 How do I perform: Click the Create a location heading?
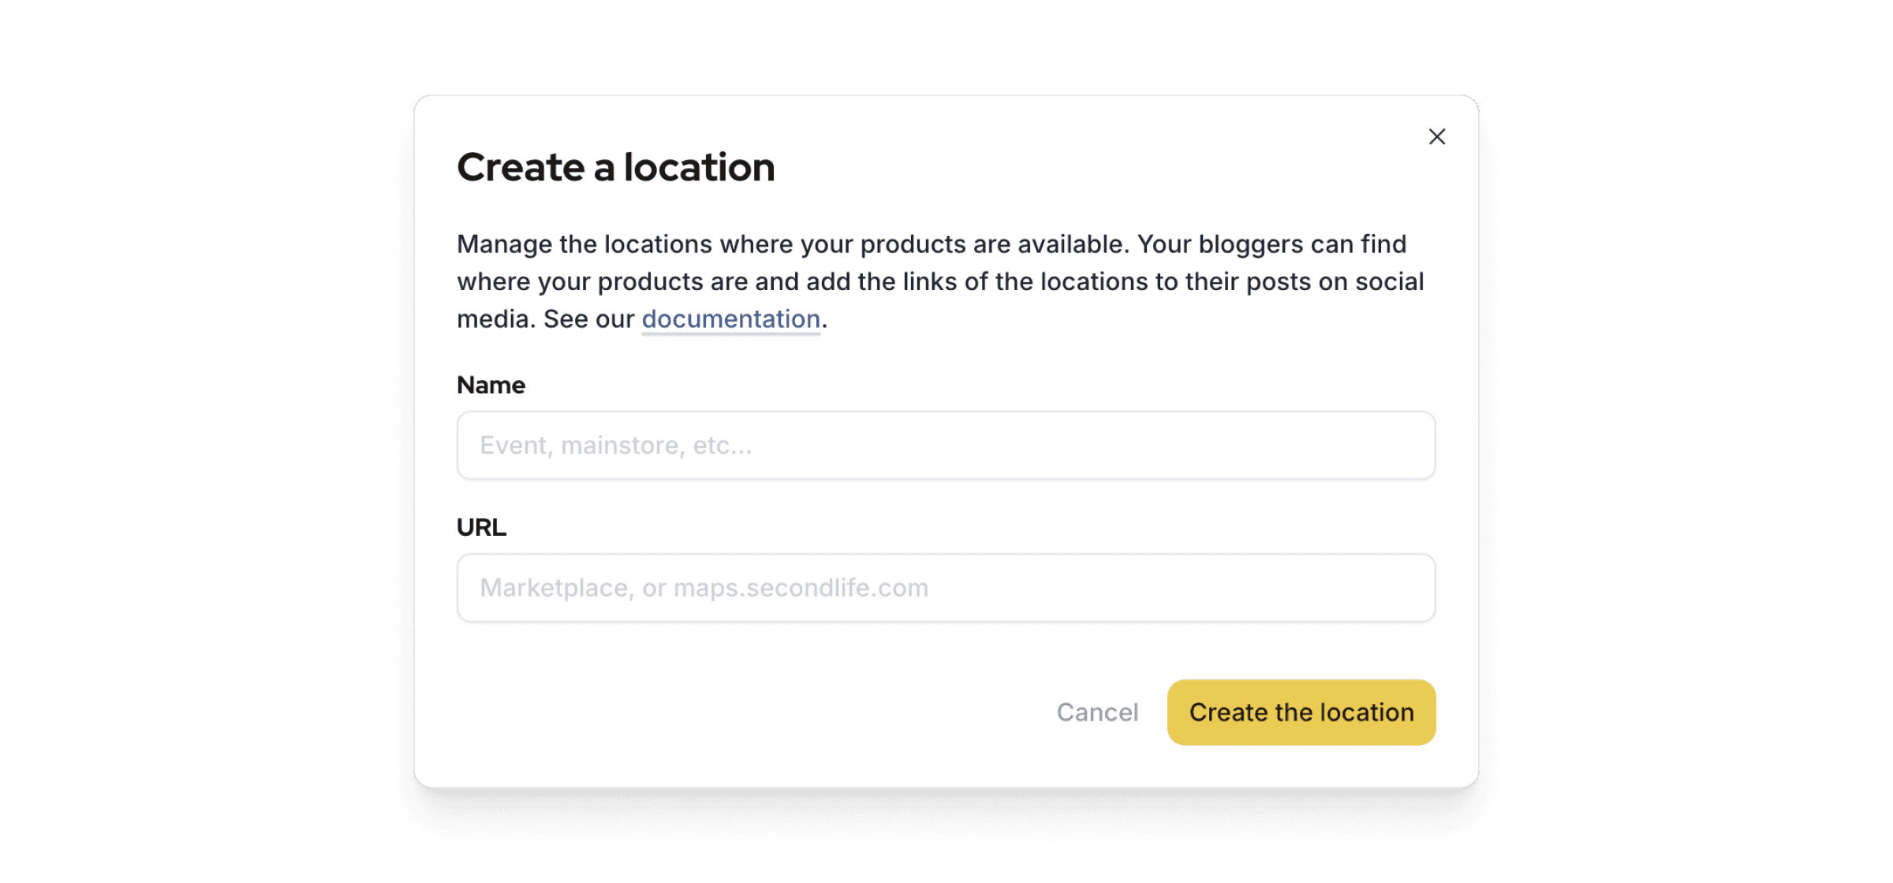pos(615,168)
